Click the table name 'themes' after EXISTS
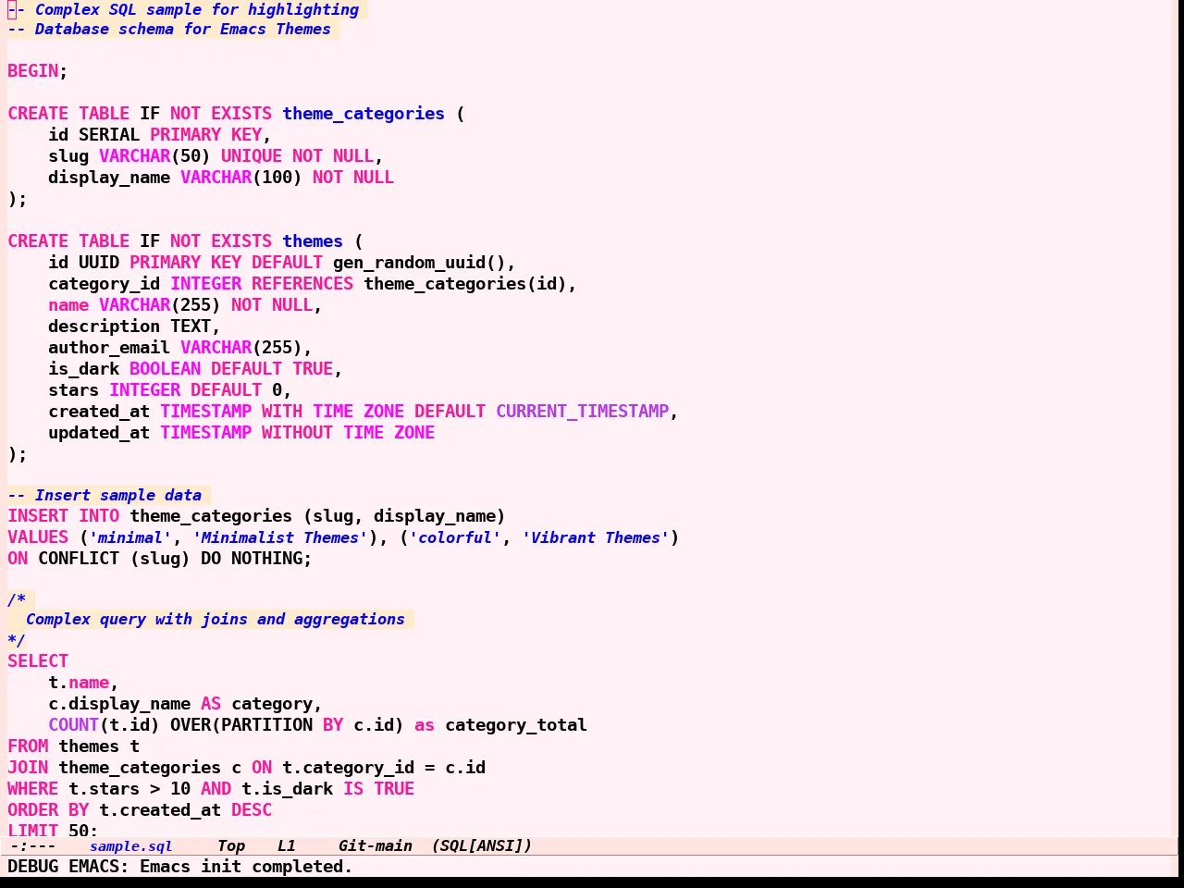 (313, 241)
